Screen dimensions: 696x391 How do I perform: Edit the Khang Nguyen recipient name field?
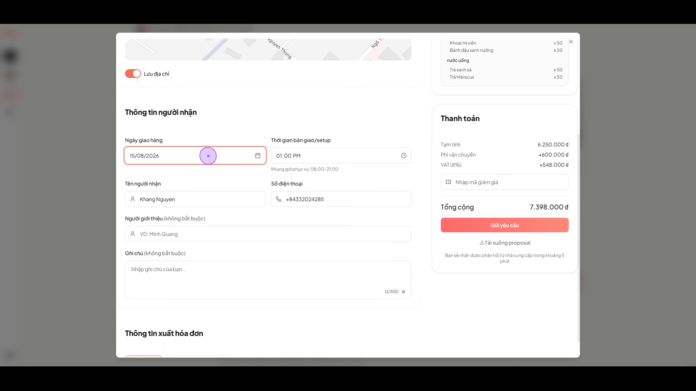click(195, 199)
